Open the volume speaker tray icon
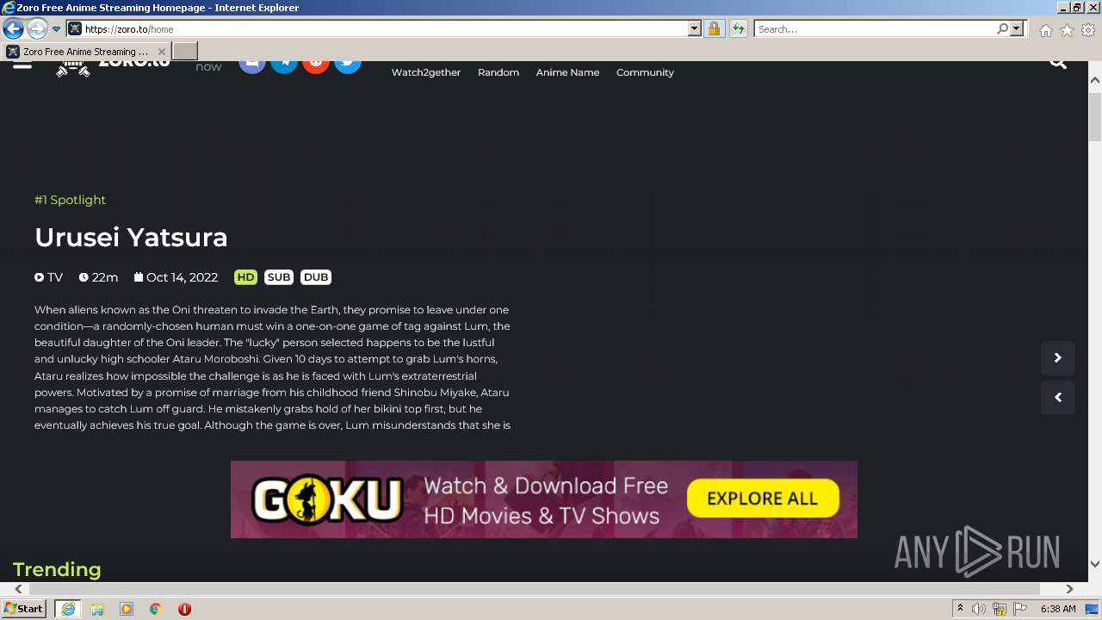This screenshot has height=620, width=1102. pos(979,609)
